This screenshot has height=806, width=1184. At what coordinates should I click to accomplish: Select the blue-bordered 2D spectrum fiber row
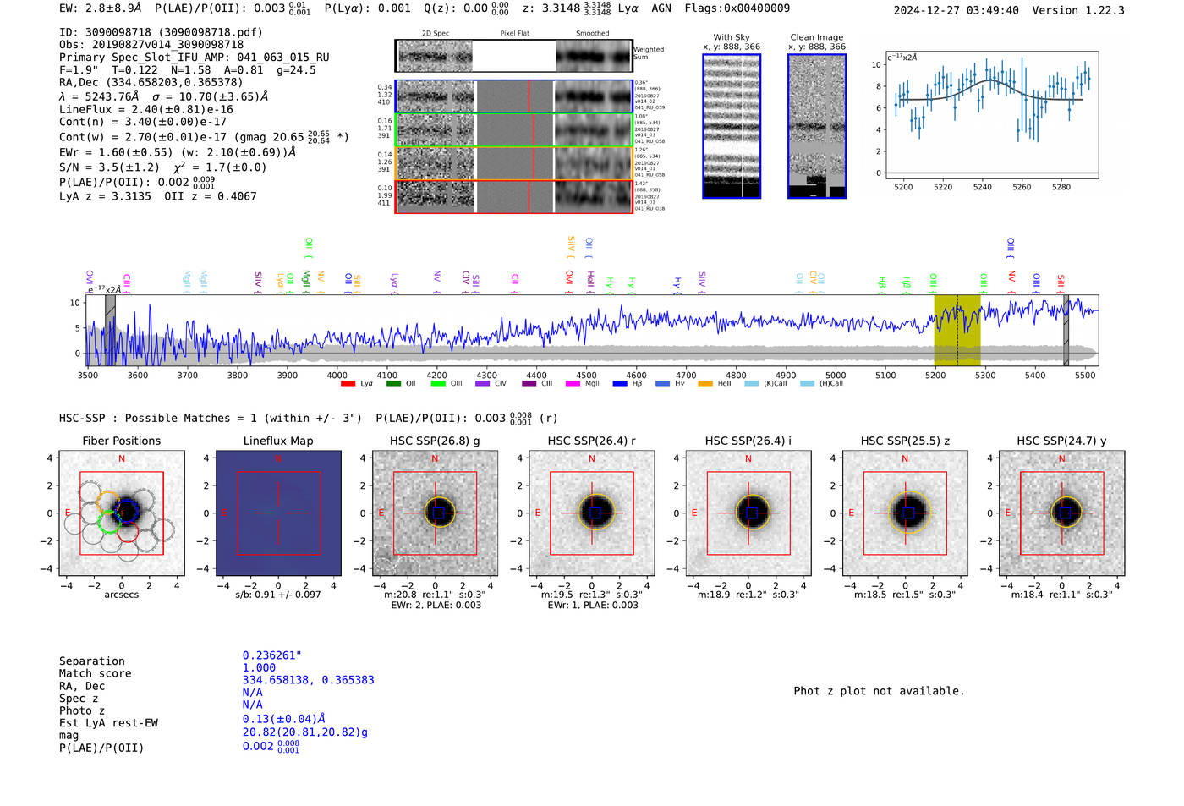pos(513,96)
